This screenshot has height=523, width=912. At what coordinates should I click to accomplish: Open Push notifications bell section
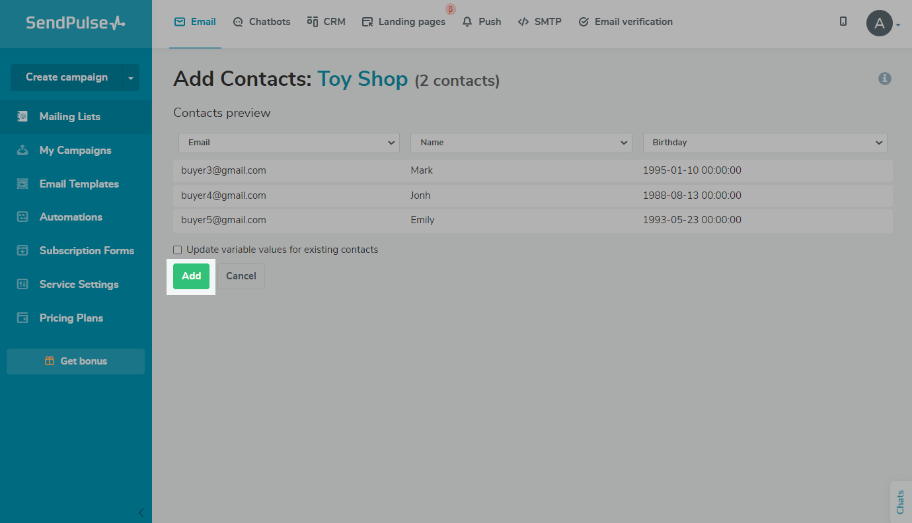tap(482, 22)
